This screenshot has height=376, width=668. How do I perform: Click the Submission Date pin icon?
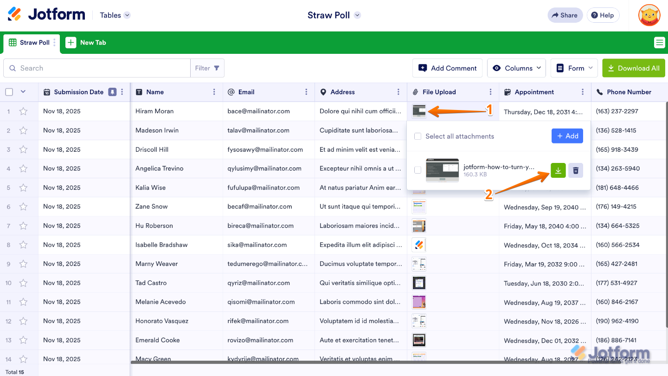112,92
